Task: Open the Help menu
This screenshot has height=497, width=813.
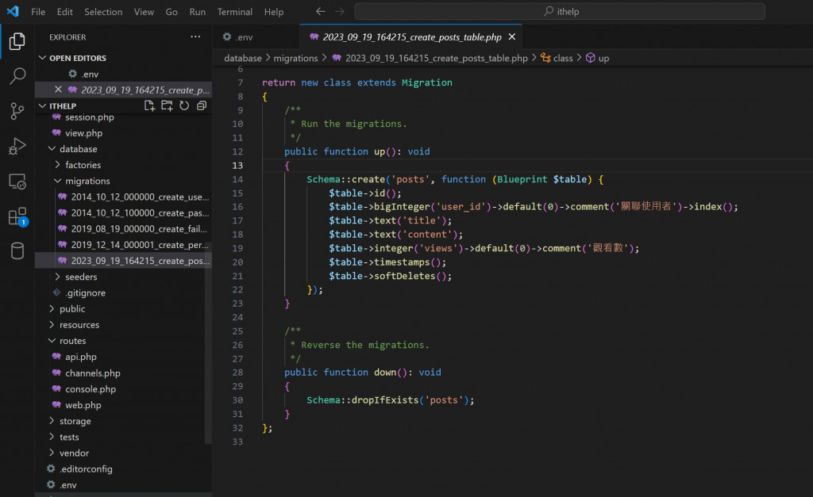Action: click(274, 11)
